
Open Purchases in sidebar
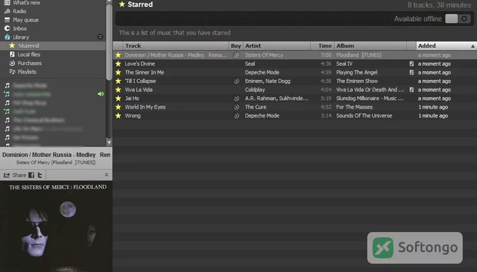29,63
